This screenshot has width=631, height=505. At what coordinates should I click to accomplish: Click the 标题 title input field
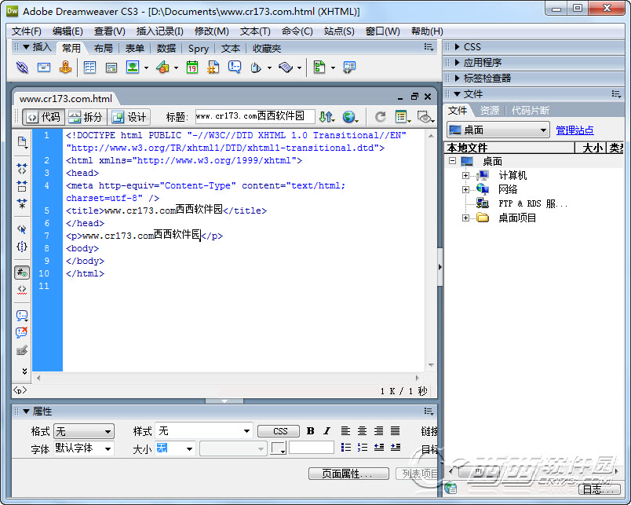[254, 117]
